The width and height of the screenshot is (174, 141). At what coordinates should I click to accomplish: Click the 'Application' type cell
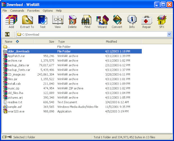(64, 111)
